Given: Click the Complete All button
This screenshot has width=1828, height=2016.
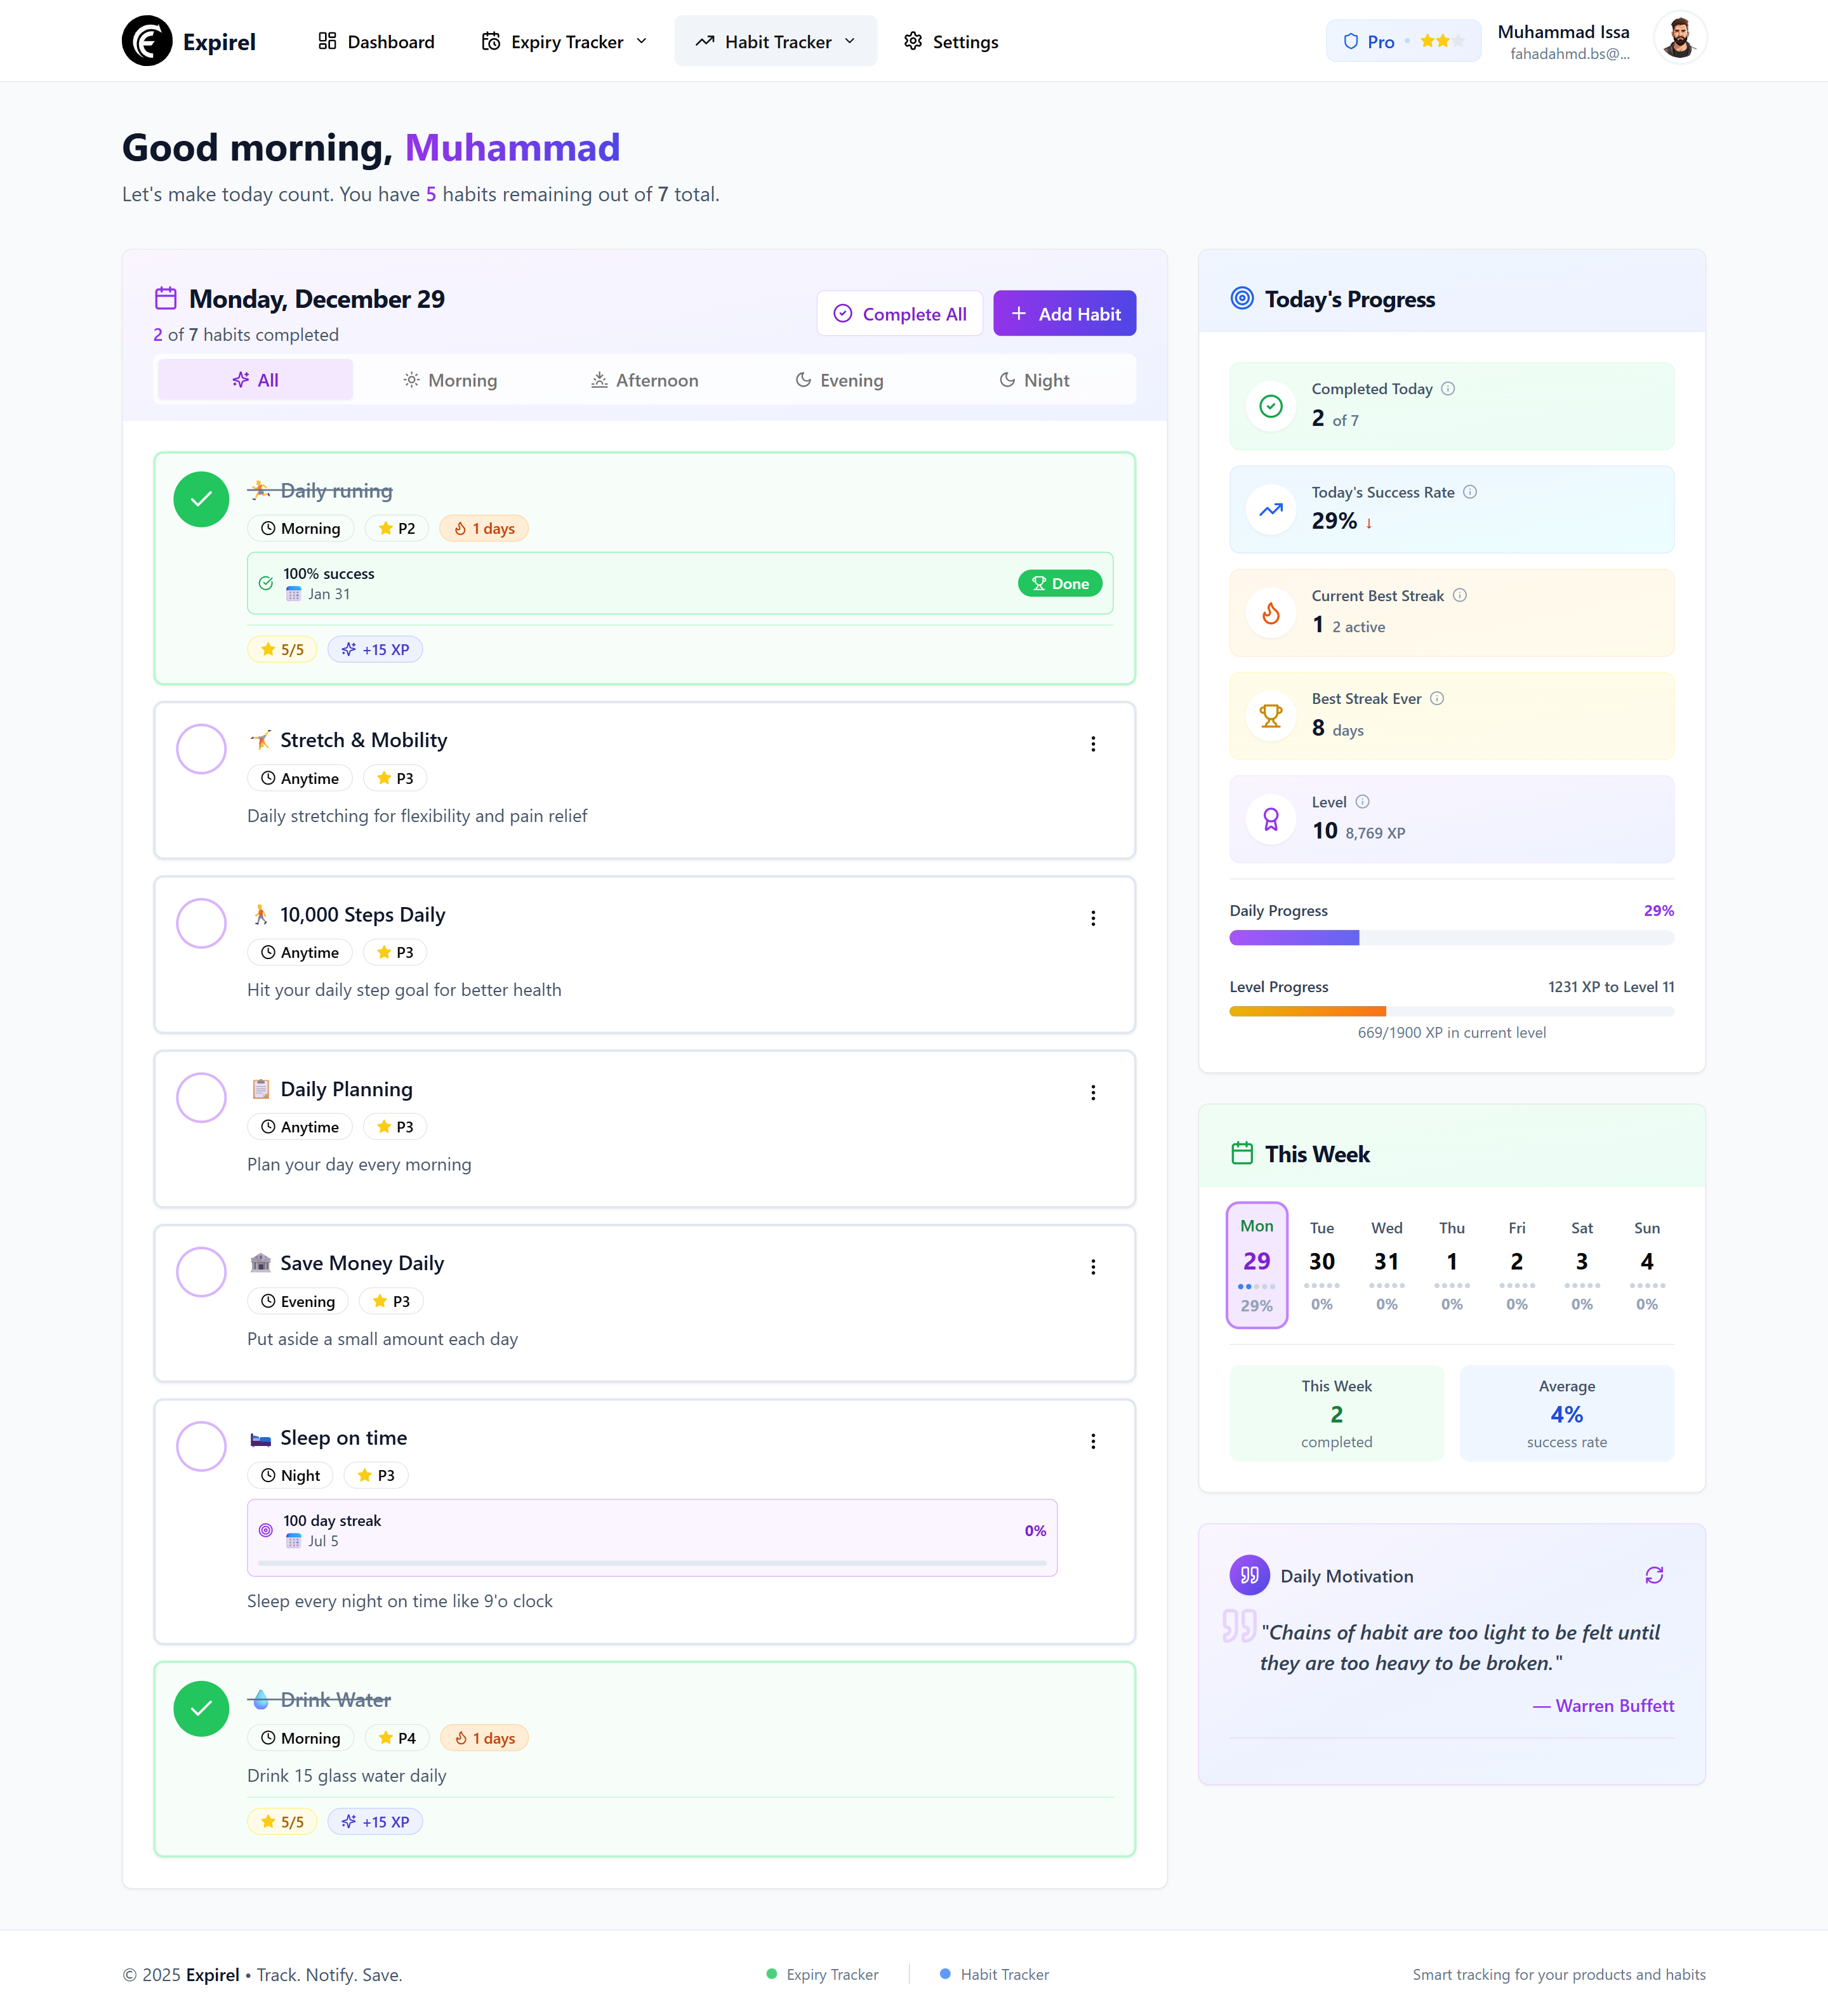Looking at the screenshot, I should 899,314.
